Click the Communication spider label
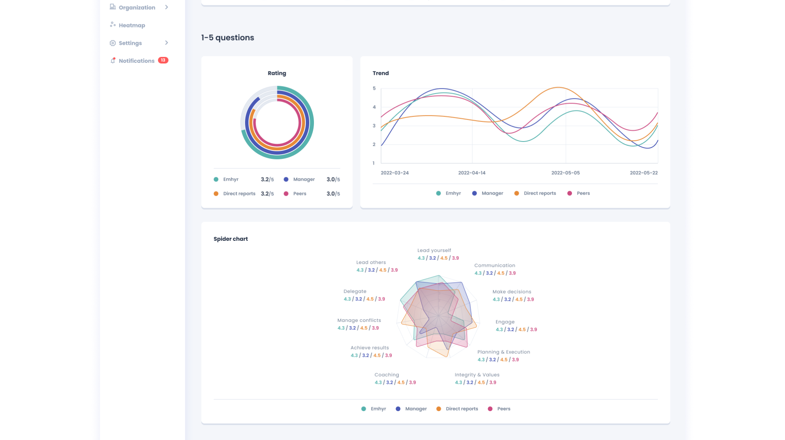785x440 pixels. [495, 265]
